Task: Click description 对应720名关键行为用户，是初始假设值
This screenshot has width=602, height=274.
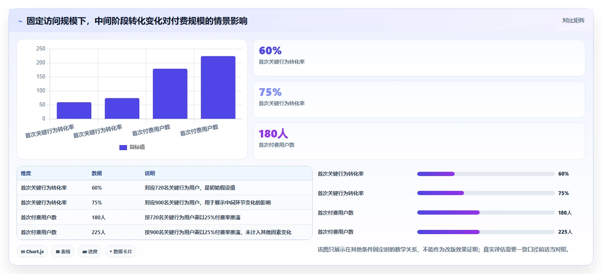Action: [190, 187]
